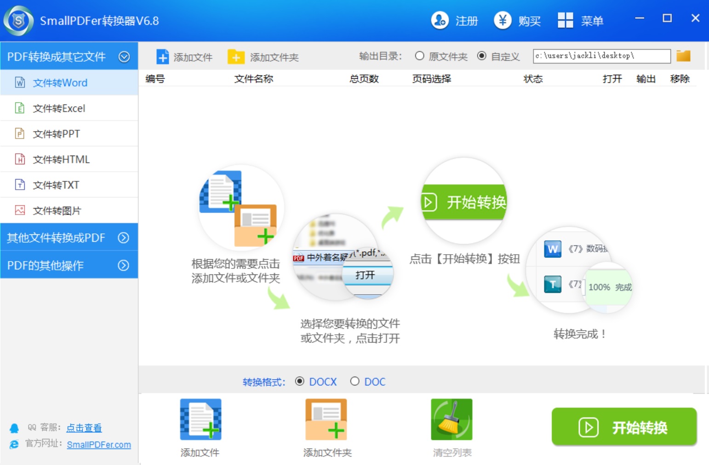The image size is (709, 465).
Task: Select 文件转图片 conversion mode
Action: [69, 210]
